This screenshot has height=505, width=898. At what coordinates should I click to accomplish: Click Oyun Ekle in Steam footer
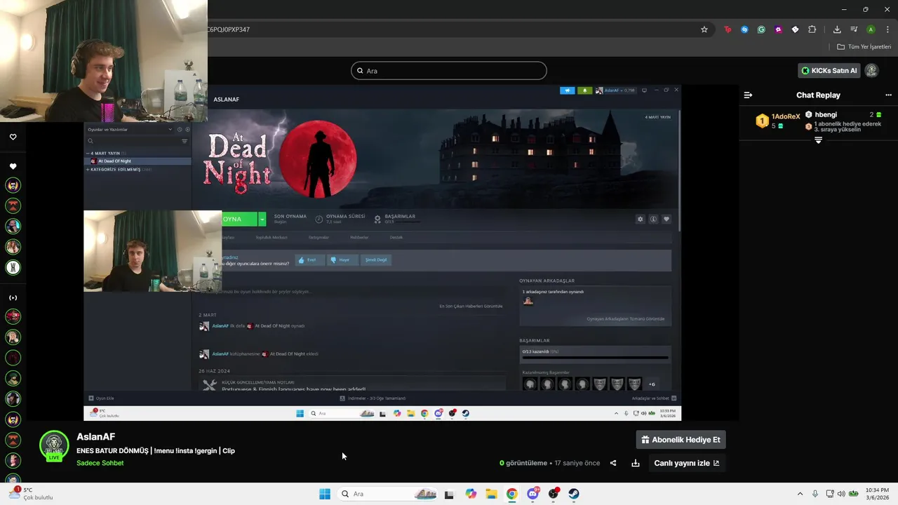(x=101, y=398)
